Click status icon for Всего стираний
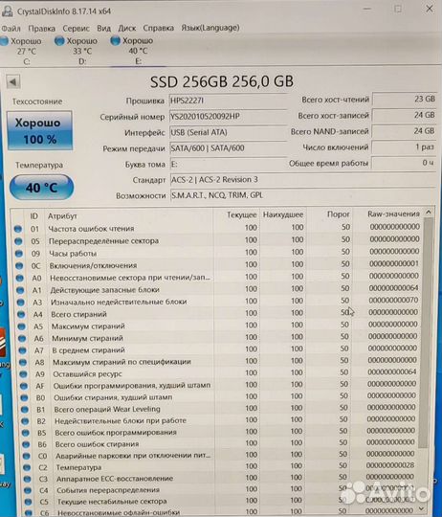Screen dimensions: 442x517 21,314
